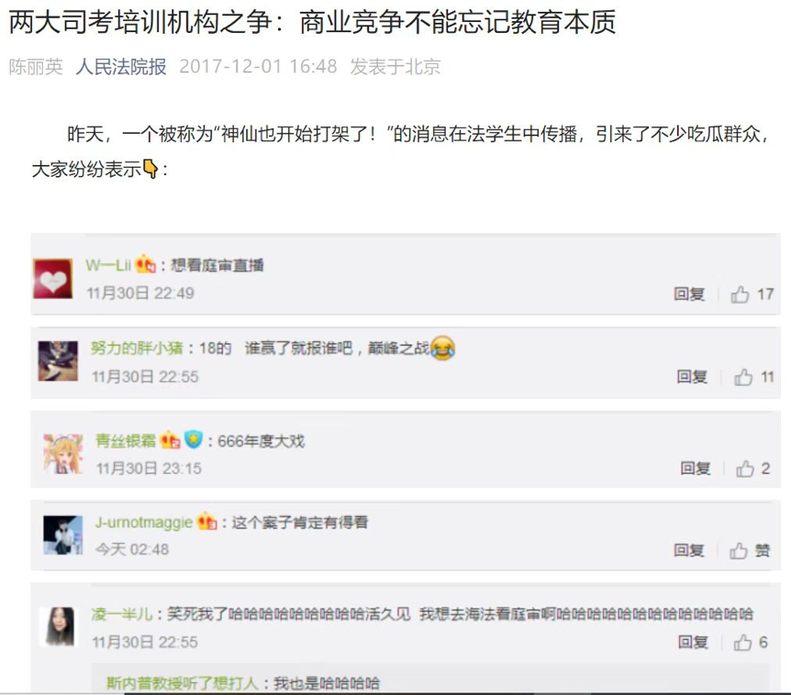Tap the thumbs-up beside 赞 on J-urnotmaggie's comment
Image resolution: width=791 pixels, height=695 pixels.
coord(739,551)
